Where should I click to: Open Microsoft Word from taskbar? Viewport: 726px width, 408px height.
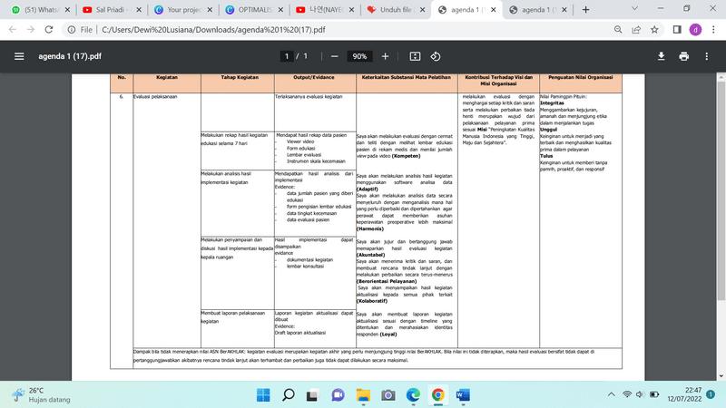pos(463,395)
